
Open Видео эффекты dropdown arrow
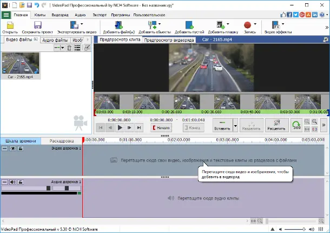pyautogui.click(x=283, y=24)
